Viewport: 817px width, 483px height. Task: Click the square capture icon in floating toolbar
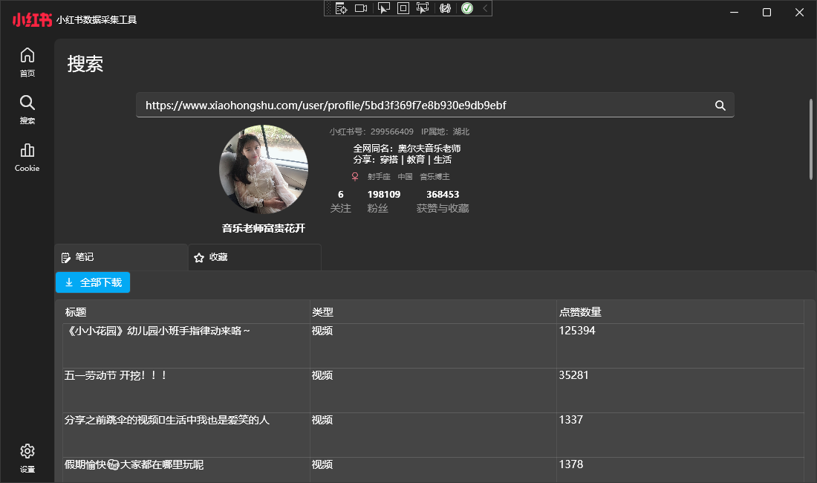400,8
